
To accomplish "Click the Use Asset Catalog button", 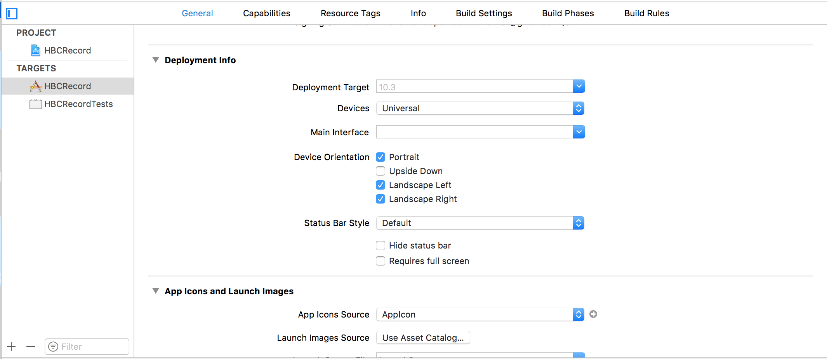I will tap(423, 338).
